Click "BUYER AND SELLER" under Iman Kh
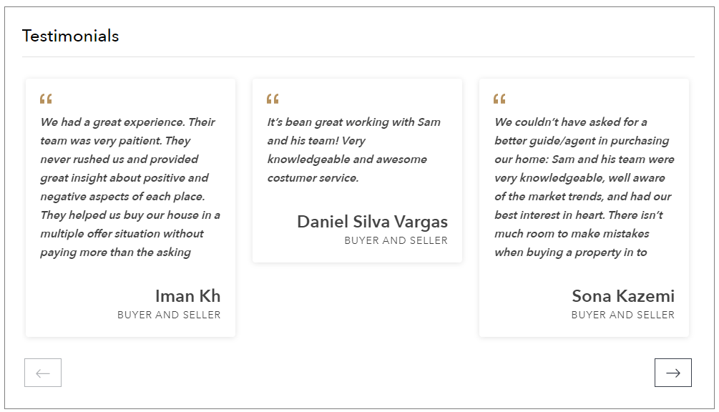Screen dimensions: 719x412 [169, 315]
